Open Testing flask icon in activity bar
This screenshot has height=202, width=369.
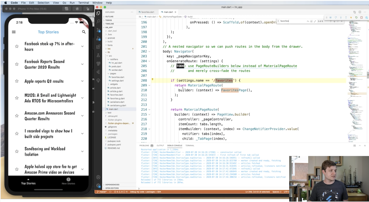click(98, 55)
